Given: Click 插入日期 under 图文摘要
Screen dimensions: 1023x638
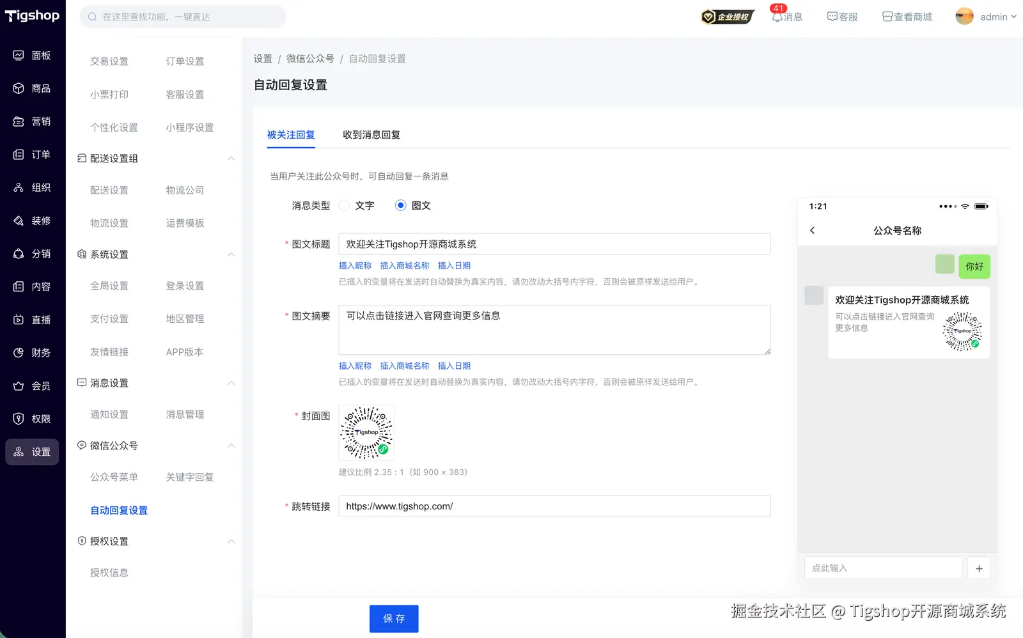Looking at the screenshot, I should (x=454, y=366).
